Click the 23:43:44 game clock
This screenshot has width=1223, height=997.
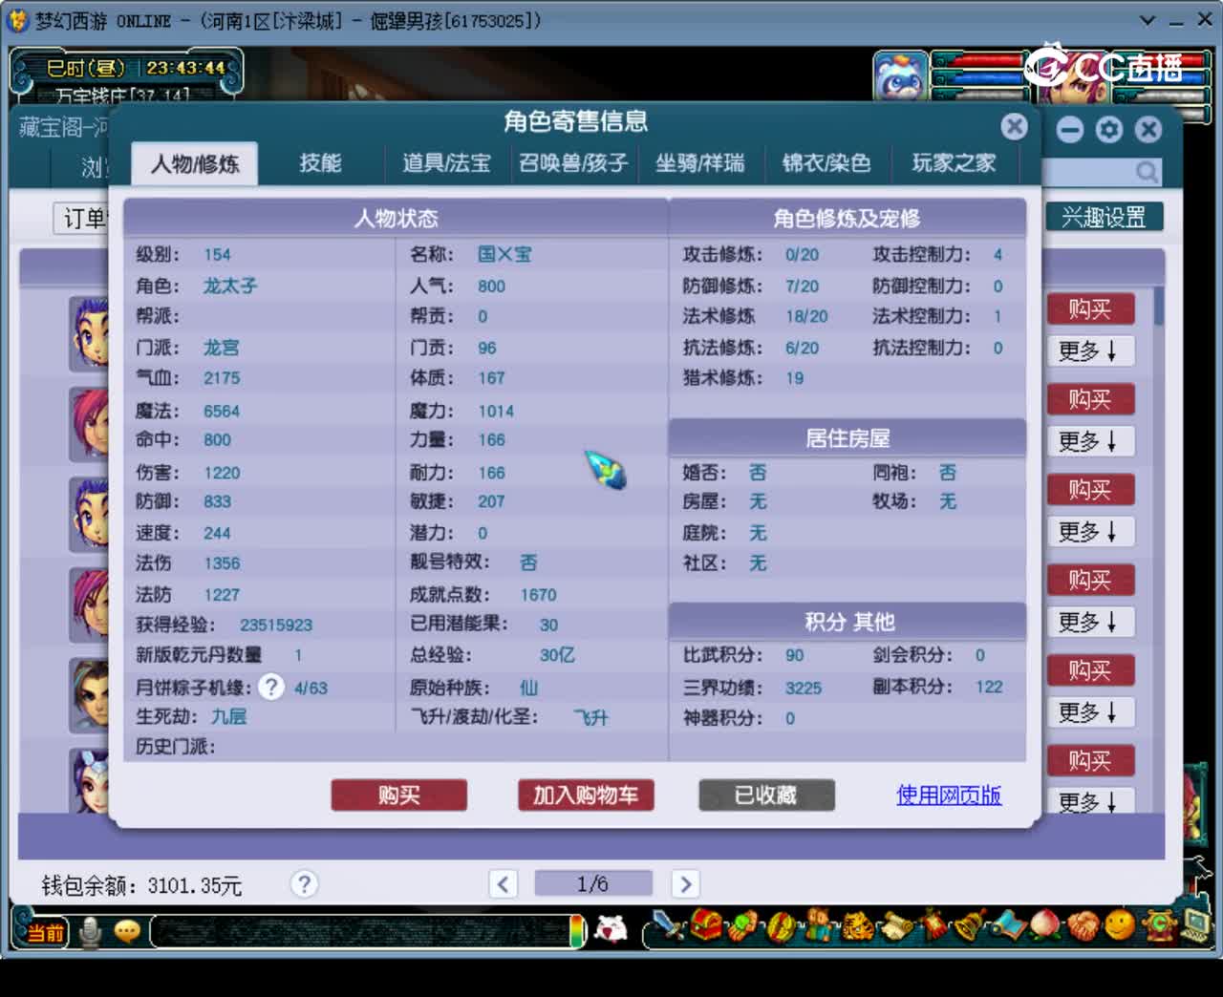click(x=186, y=68)
